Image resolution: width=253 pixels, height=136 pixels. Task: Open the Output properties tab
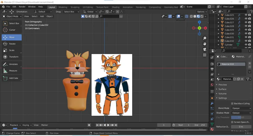(212, 69)
